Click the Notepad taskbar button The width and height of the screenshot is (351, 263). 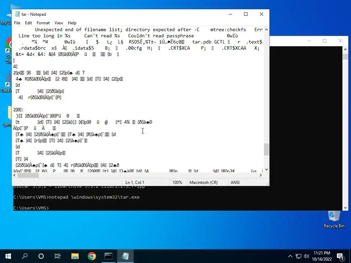click(x=125, y=256)
